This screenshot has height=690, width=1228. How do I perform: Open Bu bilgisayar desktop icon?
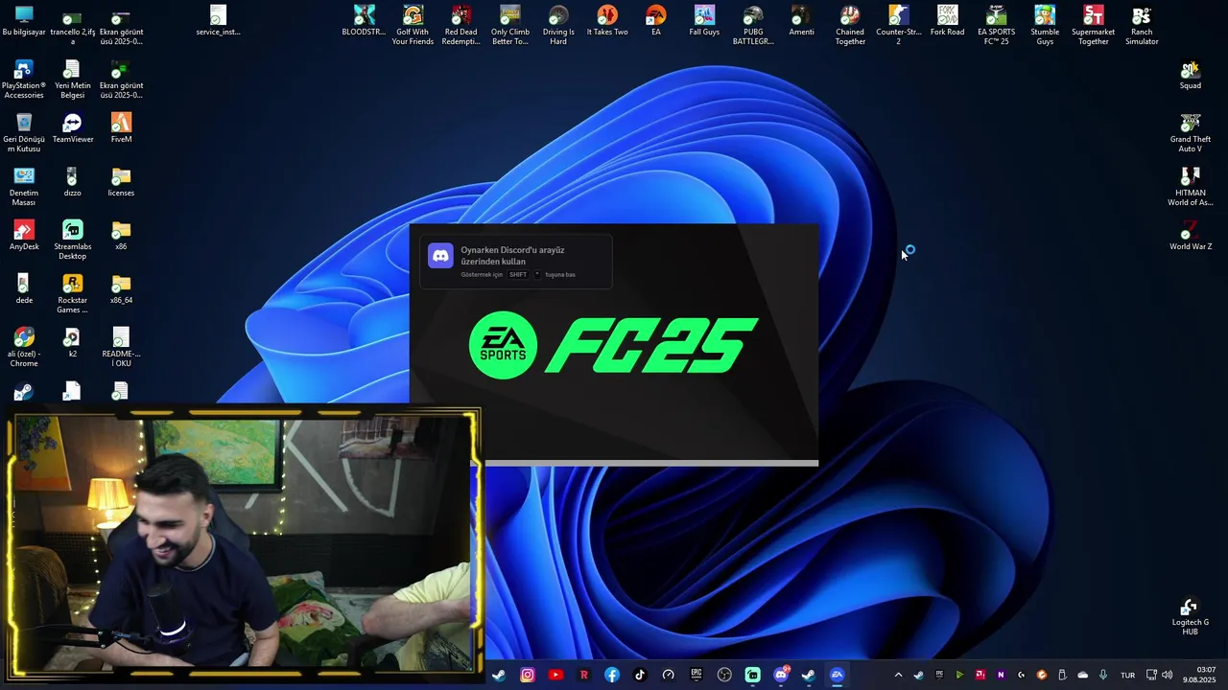(24, 21)
